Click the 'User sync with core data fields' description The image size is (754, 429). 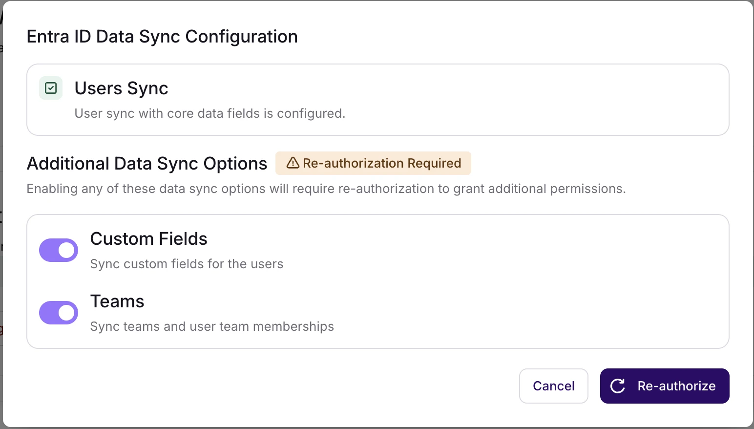coord(209,113)
